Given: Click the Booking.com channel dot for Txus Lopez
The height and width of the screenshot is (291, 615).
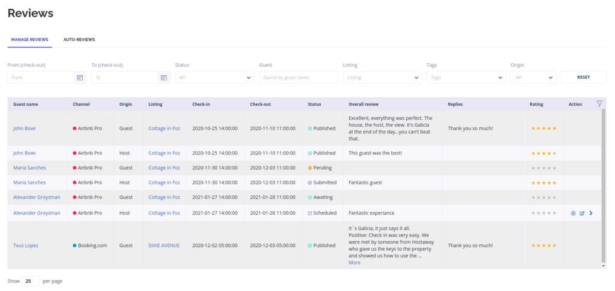Looking at the screenshot, I should (74, 245).
